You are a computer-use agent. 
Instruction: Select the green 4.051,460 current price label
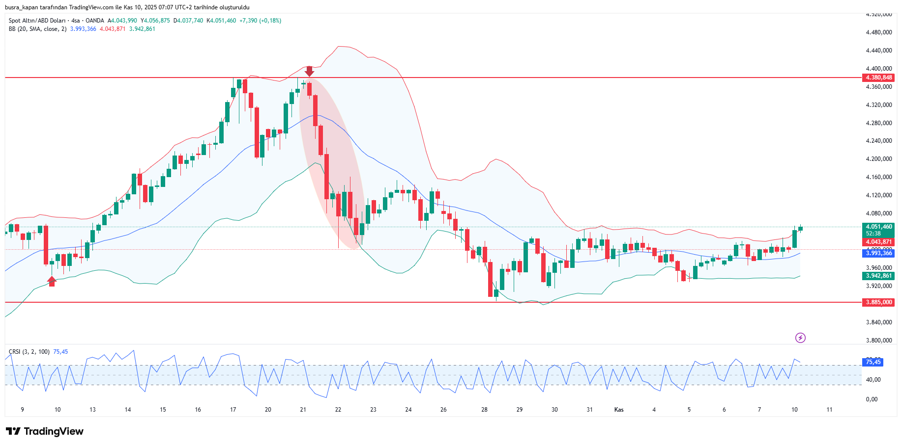(878, 227)
